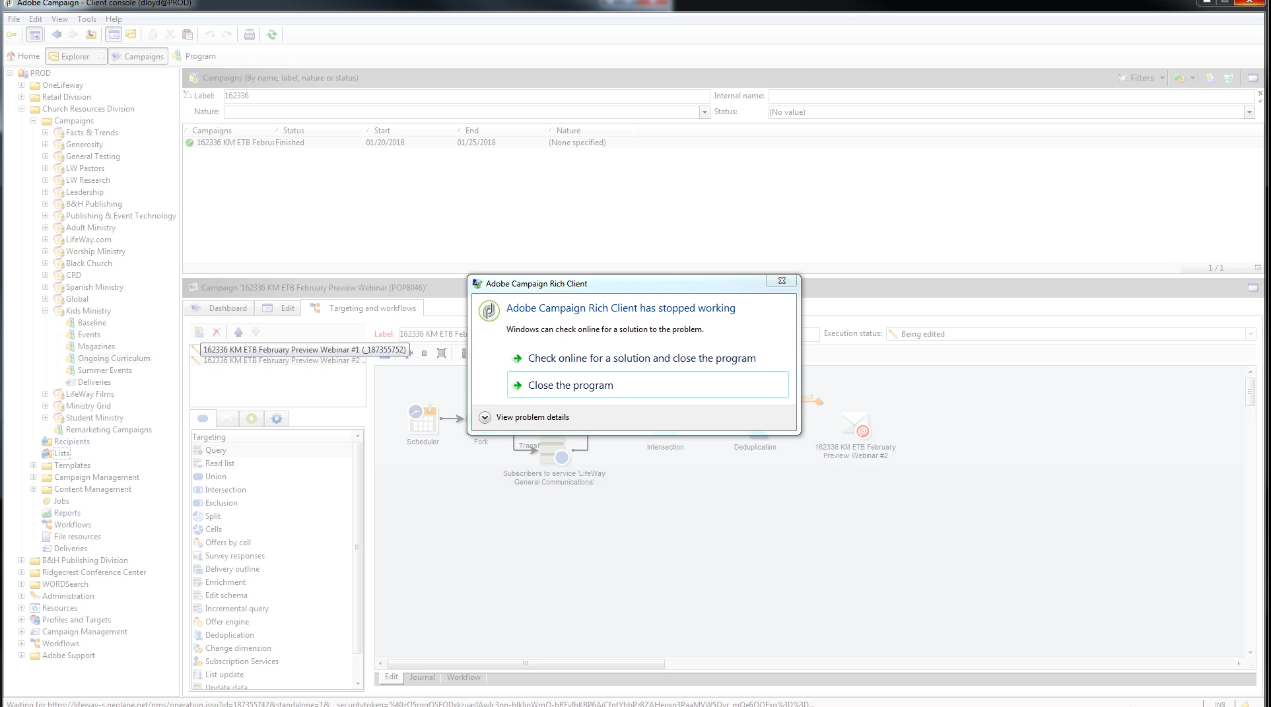The width and height of the screenshot is (1271, 707).
Task: Select the green flow control palette tab
Action: [x=252, y=419]
